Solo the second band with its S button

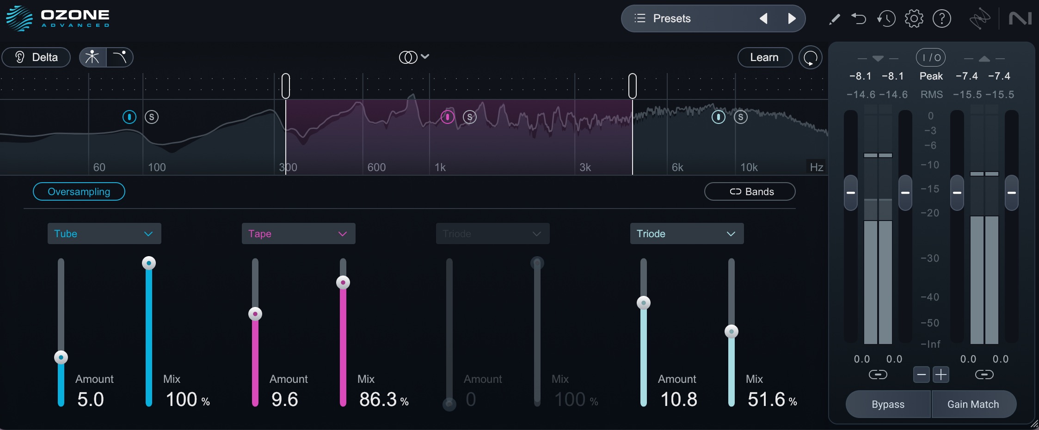click(x=470, y=117)
